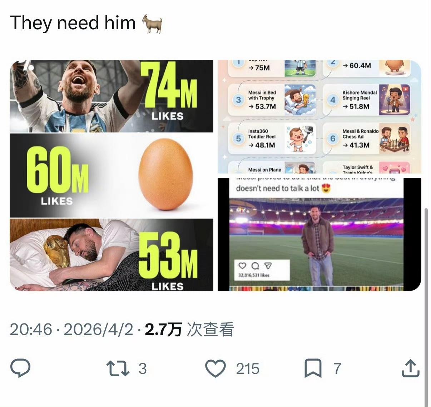Open the Messi stadium photo
The height and width of the screenshot is (407, 431).
[x=319, y=234]
